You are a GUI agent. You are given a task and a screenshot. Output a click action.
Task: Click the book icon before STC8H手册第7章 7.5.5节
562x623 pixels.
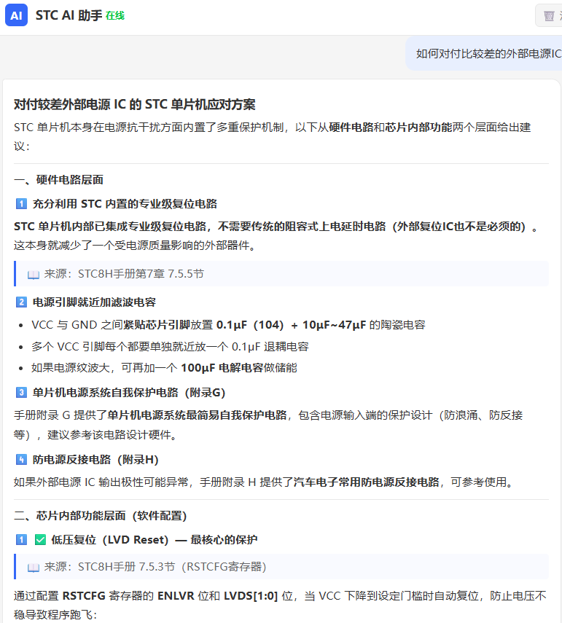tap(34, 275)
